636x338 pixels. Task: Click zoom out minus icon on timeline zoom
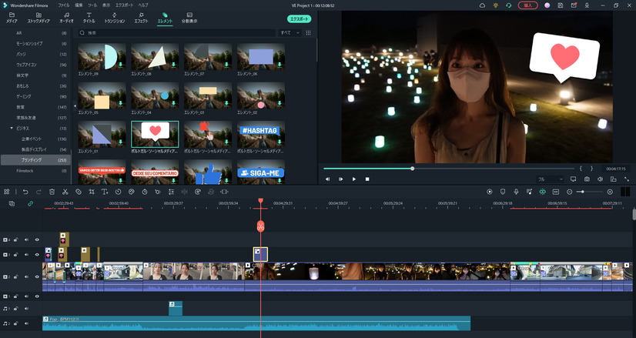[570, 192]
